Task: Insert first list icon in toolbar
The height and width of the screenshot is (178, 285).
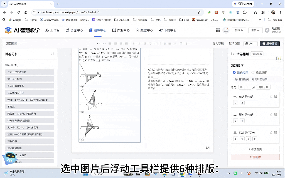Action: pyautogui.click(x=164, y=44)
